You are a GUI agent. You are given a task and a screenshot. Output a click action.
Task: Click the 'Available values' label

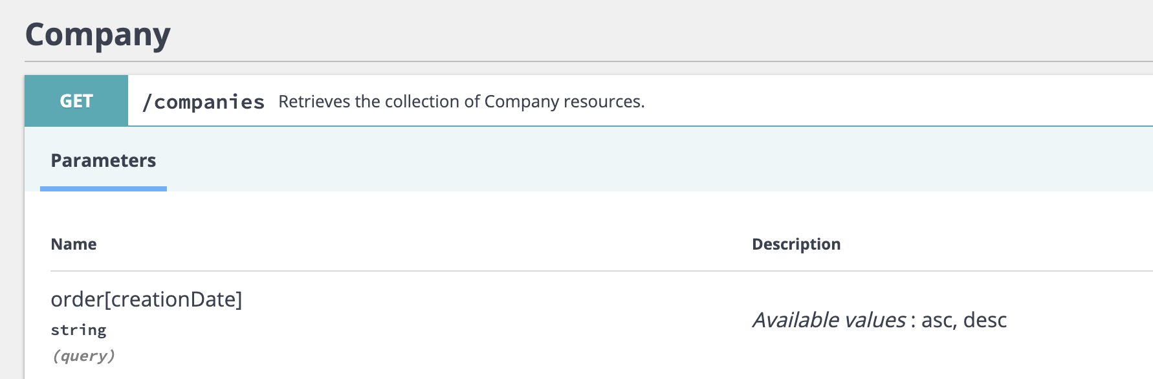click(x=829, y=320)
